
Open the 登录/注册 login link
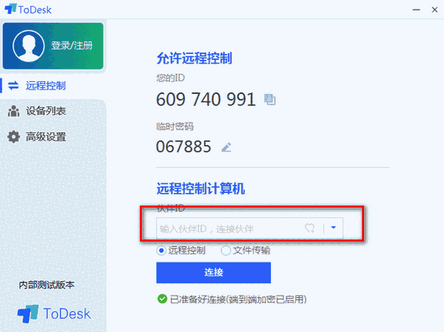[72, 46]
